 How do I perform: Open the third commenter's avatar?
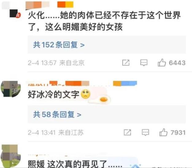[11, 156]
